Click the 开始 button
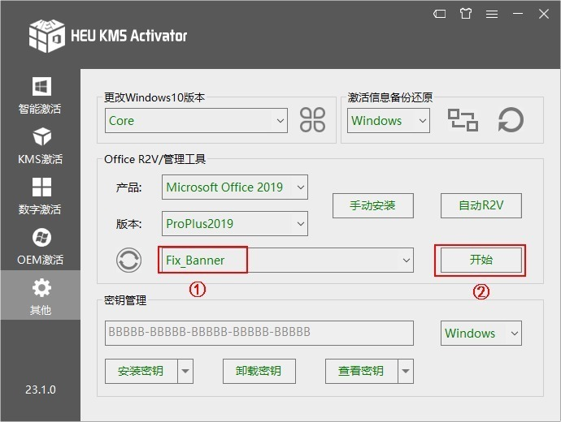The width and height of the screenshot is (561, 422). tap(481, 261)
